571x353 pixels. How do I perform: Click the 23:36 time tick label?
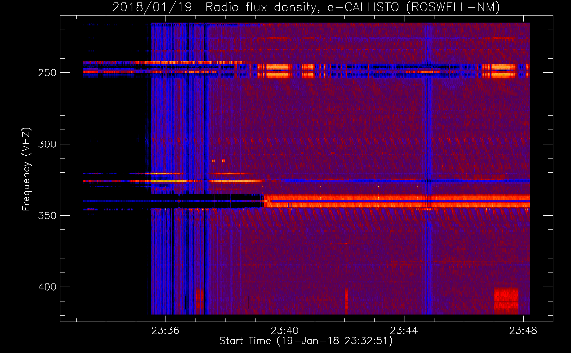(x=166, y=331)
